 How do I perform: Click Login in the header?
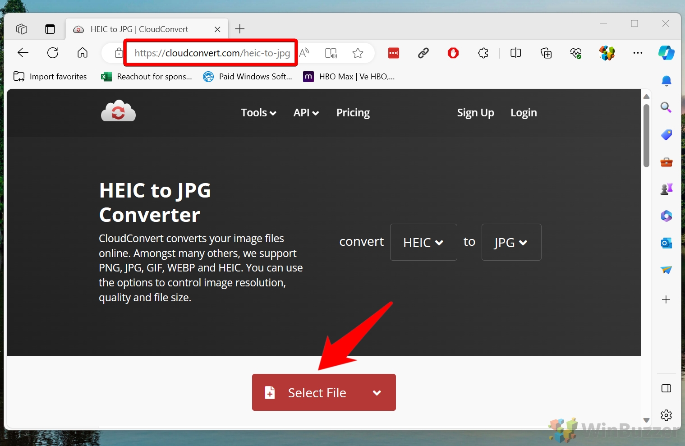pos(524,113)
